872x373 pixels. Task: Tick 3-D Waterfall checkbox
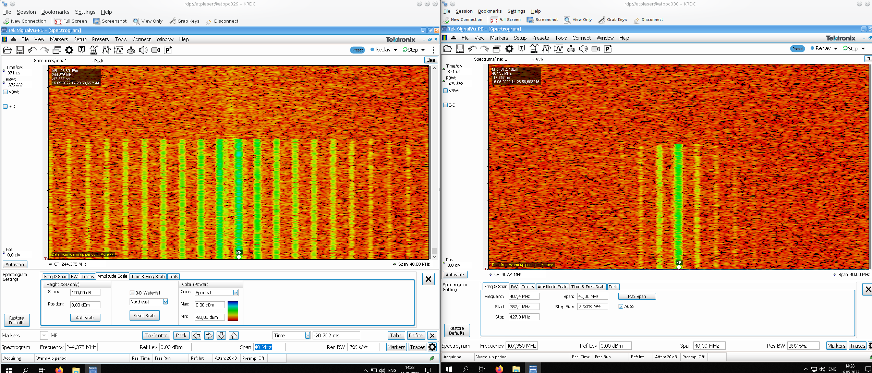[132, 293]
